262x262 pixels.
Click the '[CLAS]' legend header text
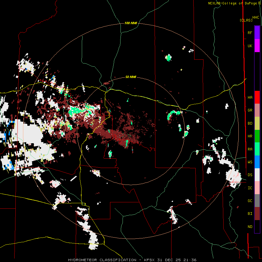[246, 20]
